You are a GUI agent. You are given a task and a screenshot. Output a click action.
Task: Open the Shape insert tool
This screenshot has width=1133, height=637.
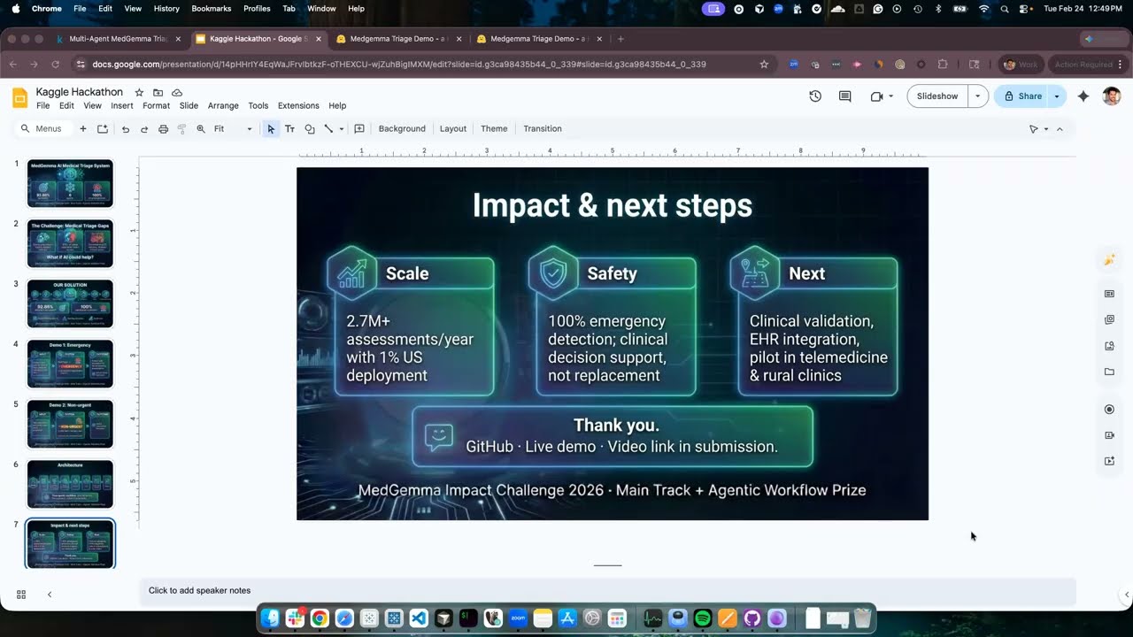coord(310,128)
